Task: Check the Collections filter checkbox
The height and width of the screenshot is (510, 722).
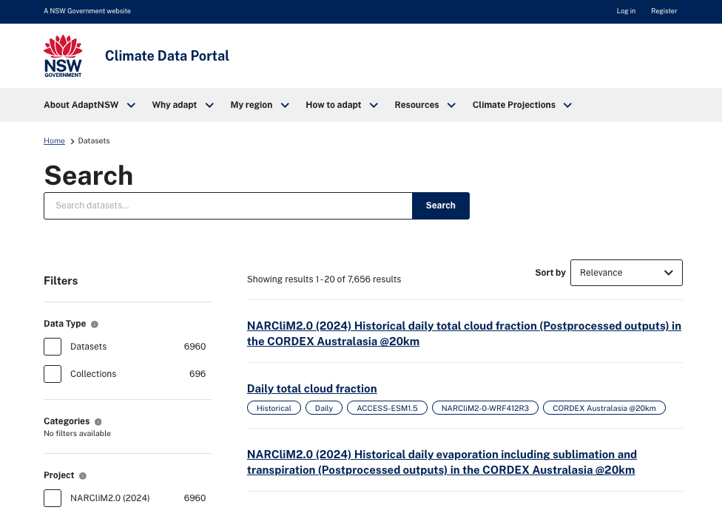Action: (53, 374)
